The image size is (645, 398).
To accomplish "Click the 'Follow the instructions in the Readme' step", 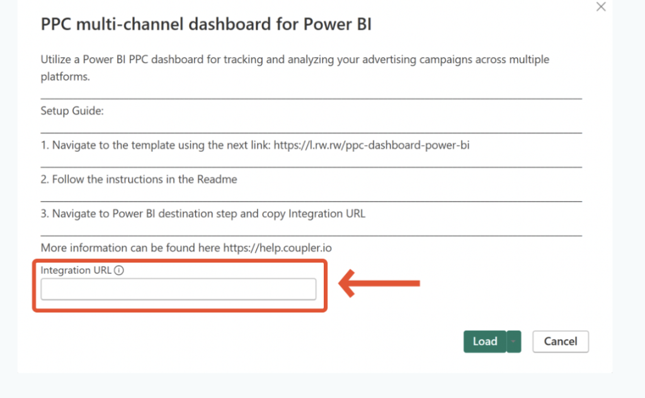I will click(x=139, y=179).
